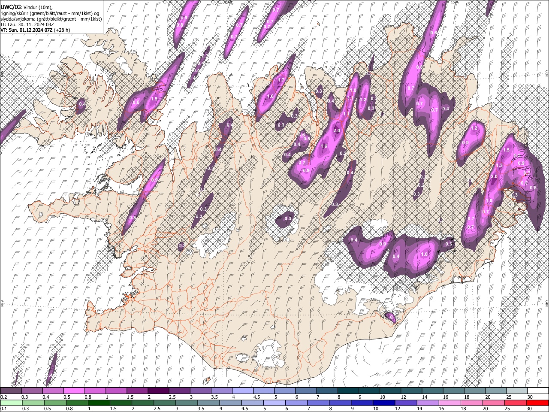Click upper legend swatch between 5 and 6

[284, 391]
